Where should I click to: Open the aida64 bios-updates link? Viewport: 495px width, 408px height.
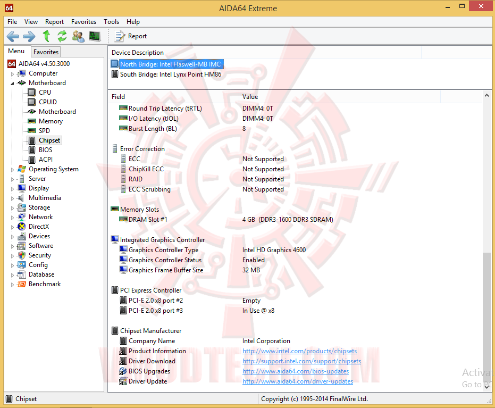pos(296,371)
